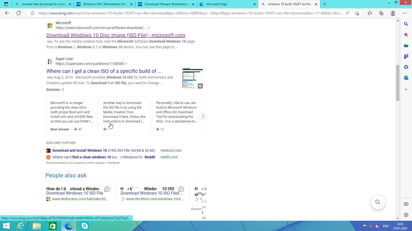
Task: Expand the itechtics question chat icon
Action: coord(181,189)
